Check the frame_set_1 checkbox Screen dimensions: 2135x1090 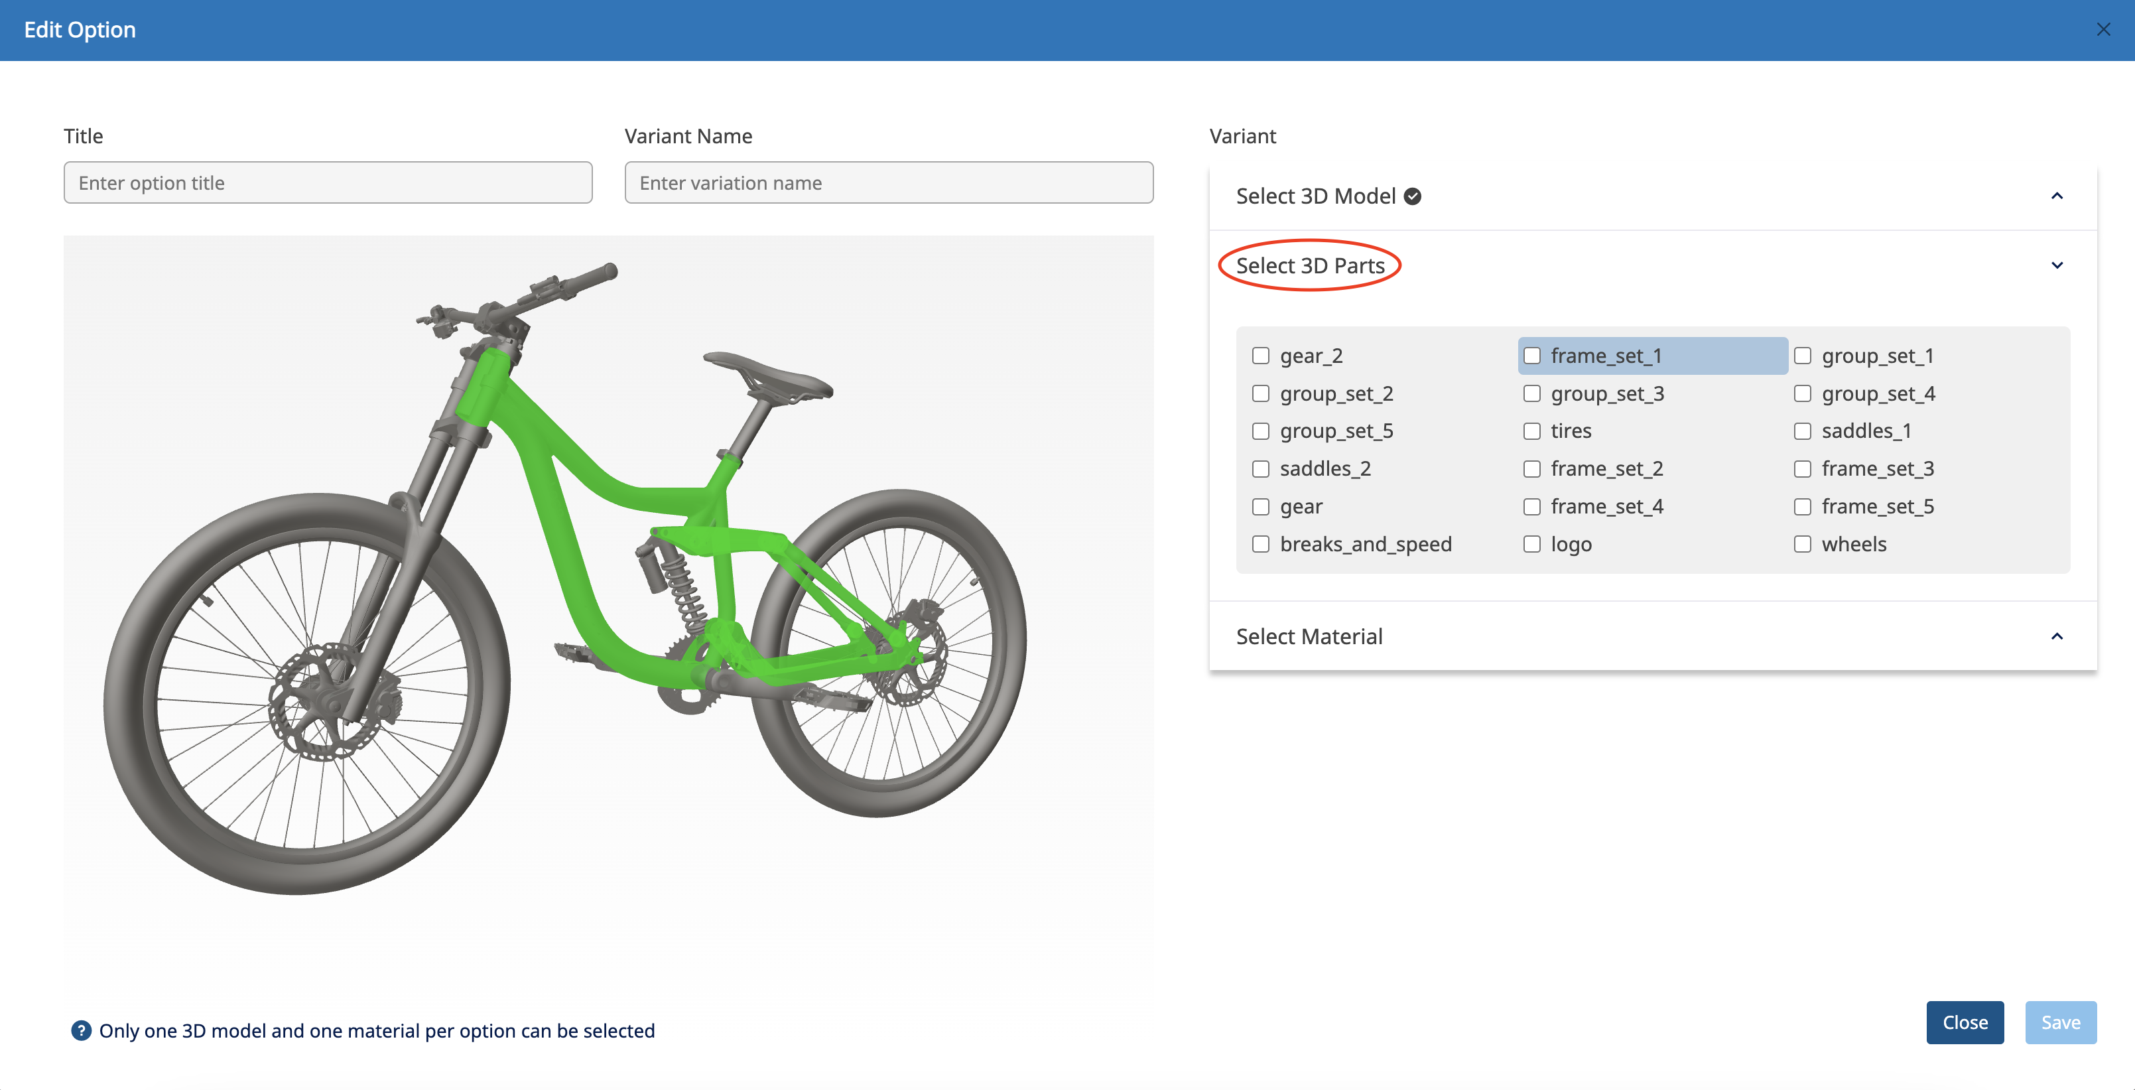1531,356
